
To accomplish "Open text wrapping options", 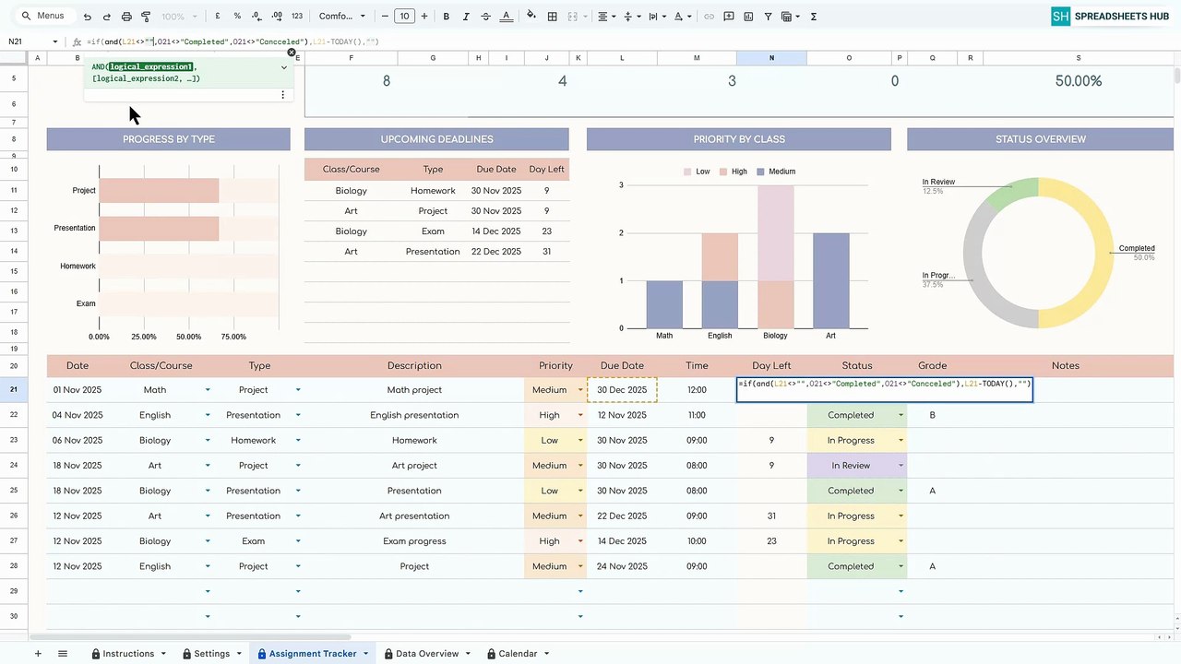I will click(x=656, y=17).
